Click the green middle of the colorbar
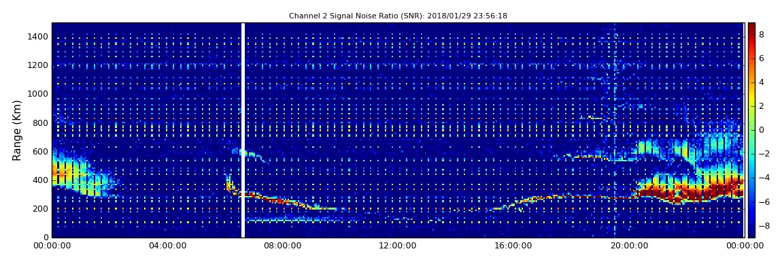 click(x=751, y=130)
